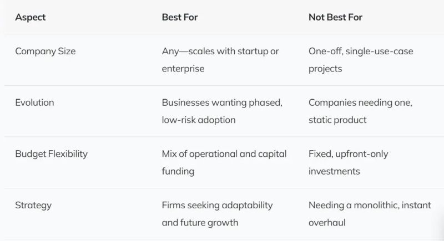The image size is (444, 241).
Task: Click the word 'investments' in the Budget Flexibility row
Action: click(334, 171)
